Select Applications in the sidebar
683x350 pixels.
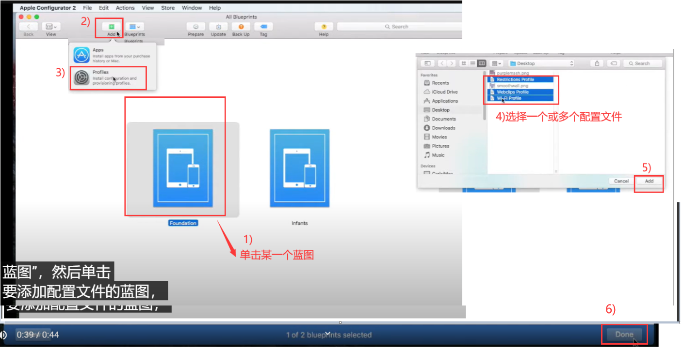pos(440,101)
